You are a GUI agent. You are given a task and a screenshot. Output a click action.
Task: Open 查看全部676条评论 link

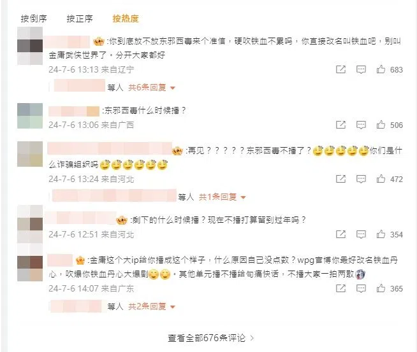click(210, 338)
